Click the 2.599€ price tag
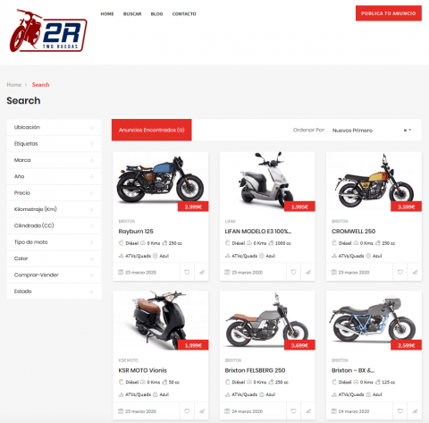This screenshot has width=429, height=423. coord(407,345)
